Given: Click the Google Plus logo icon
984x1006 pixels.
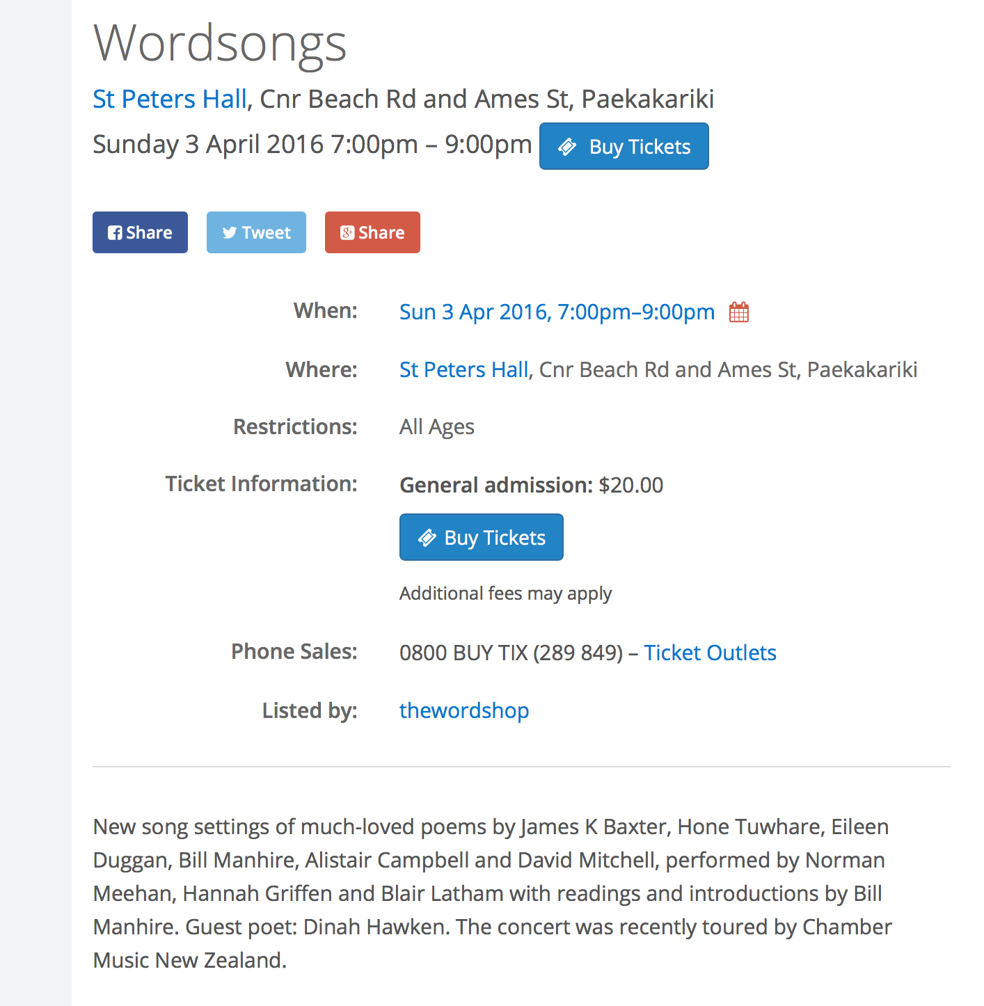Looking at the screenshot, I should coord(347,233).
